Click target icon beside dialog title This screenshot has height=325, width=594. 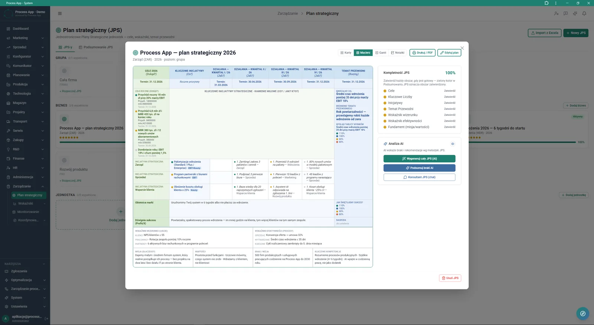click(x=136, y=53)
